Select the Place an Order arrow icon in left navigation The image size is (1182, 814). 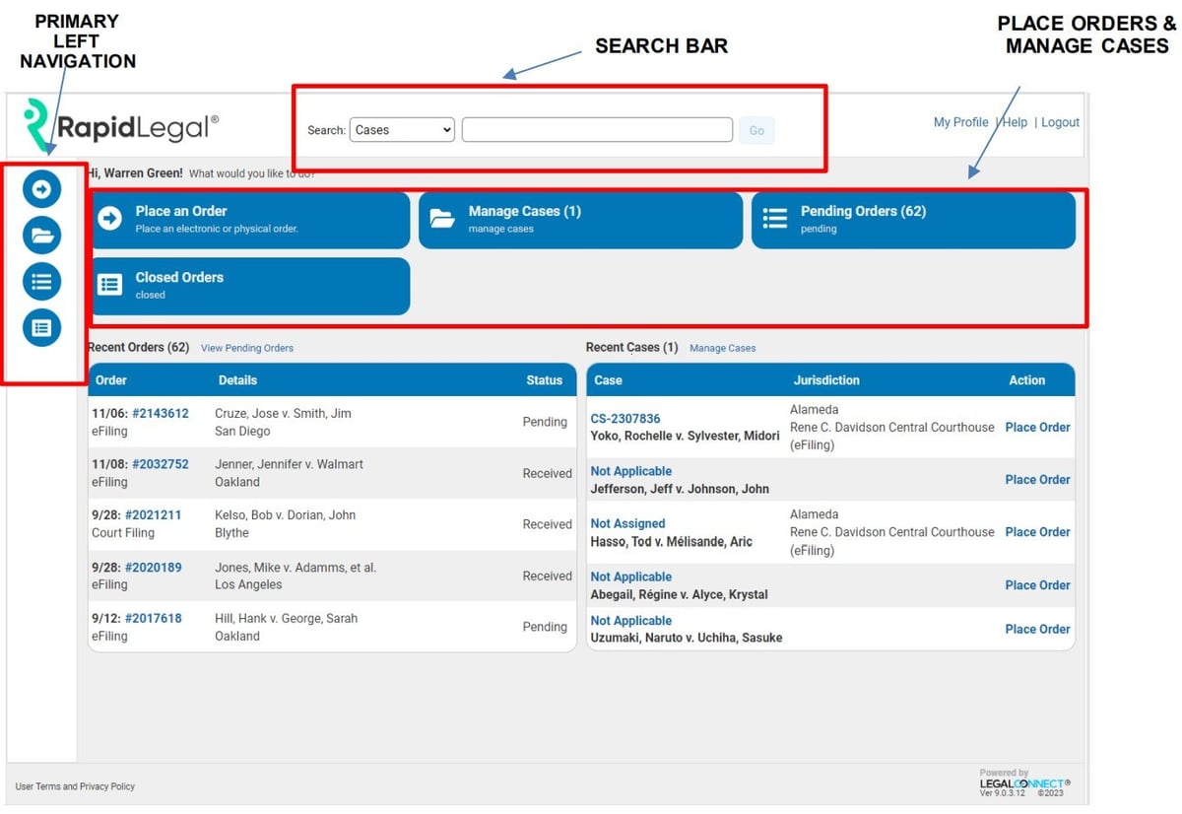click(41, 188)
